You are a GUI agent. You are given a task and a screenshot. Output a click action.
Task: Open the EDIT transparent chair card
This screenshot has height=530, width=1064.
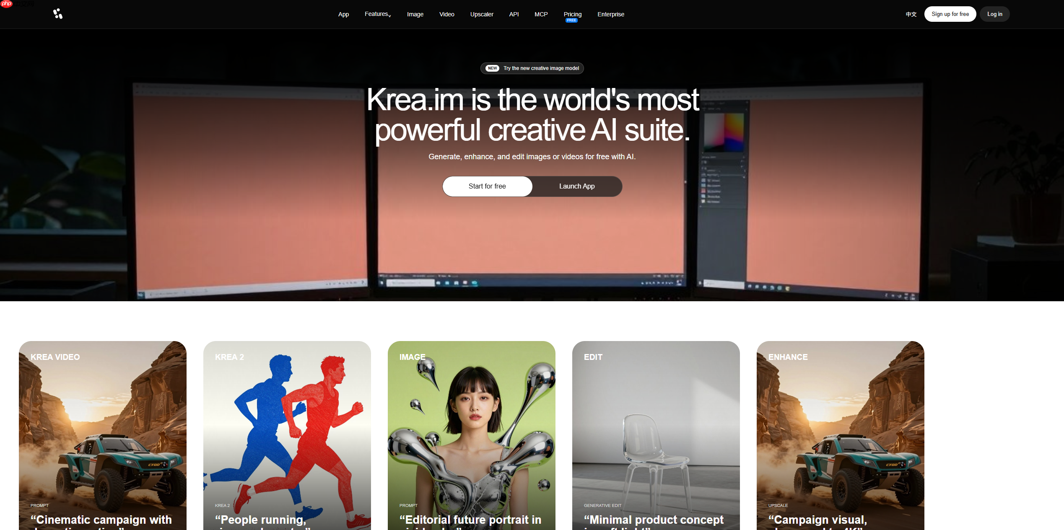656,435
